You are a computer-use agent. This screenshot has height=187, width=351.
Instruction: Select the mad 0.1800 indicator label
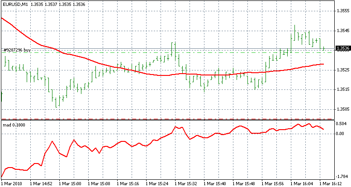point(14,125)
